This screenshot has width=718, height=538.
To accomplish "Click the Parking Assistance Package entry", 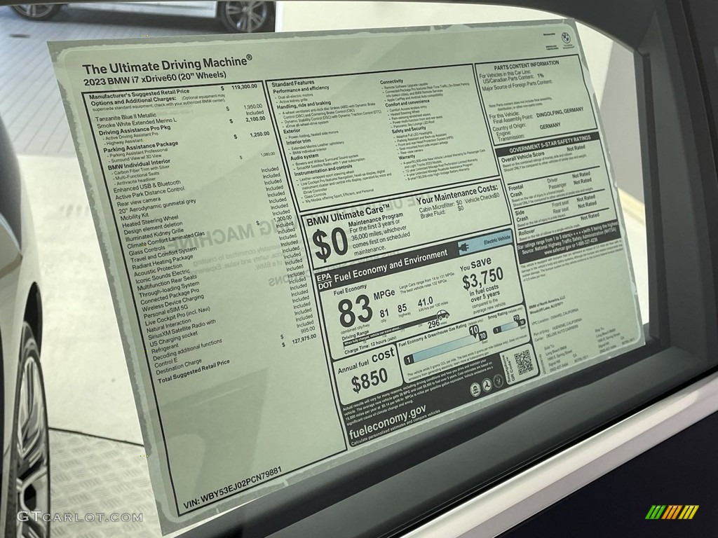I will click(140, 147).
